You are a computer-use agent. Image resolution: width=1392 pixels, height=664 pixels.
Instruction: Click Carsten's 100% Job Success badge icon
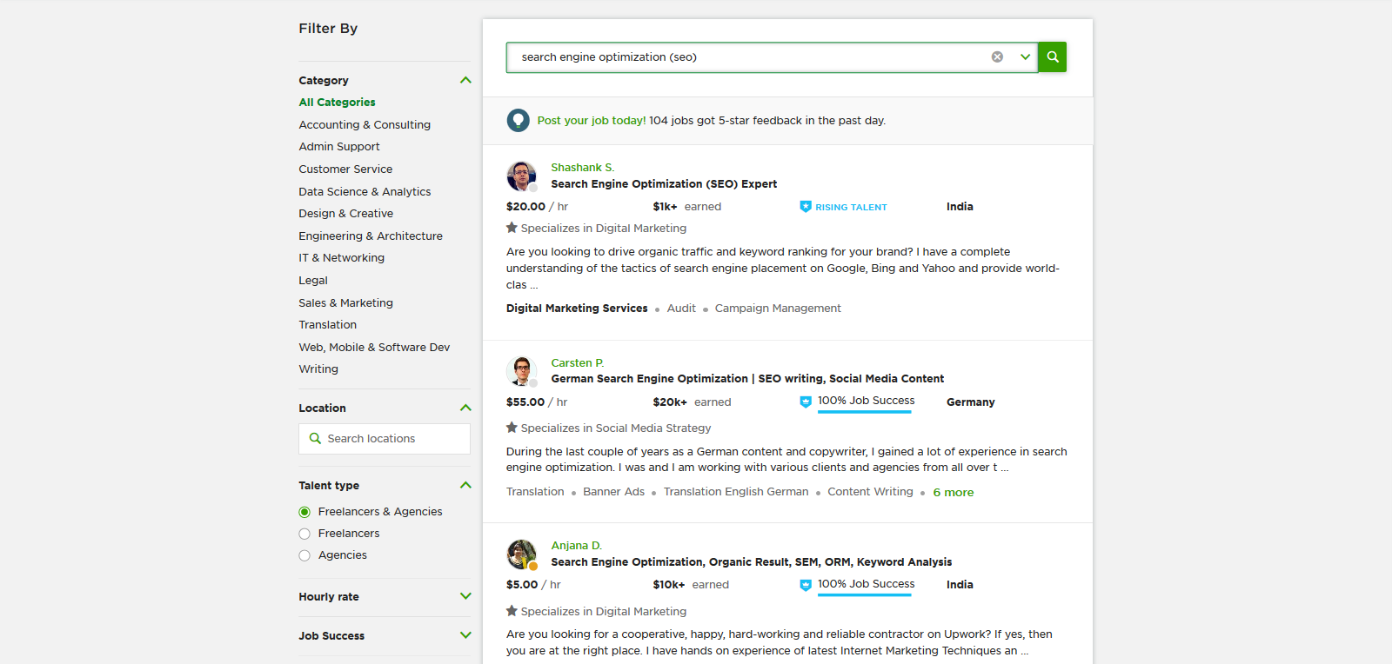[x=806, y=402]
